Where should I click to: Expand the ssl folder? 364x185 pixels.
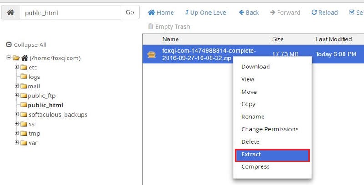coord(16,123)
